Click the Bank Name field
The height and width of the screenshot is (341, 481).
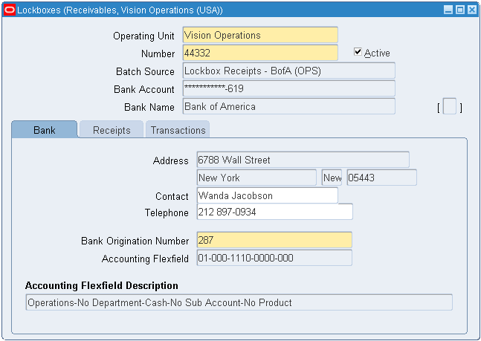288,107
